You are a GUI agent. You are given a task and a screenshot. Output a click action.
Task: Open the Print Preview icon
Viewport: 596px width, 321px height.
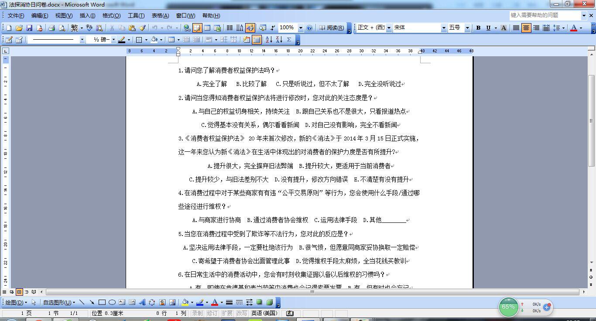click(x=62, y=28)
